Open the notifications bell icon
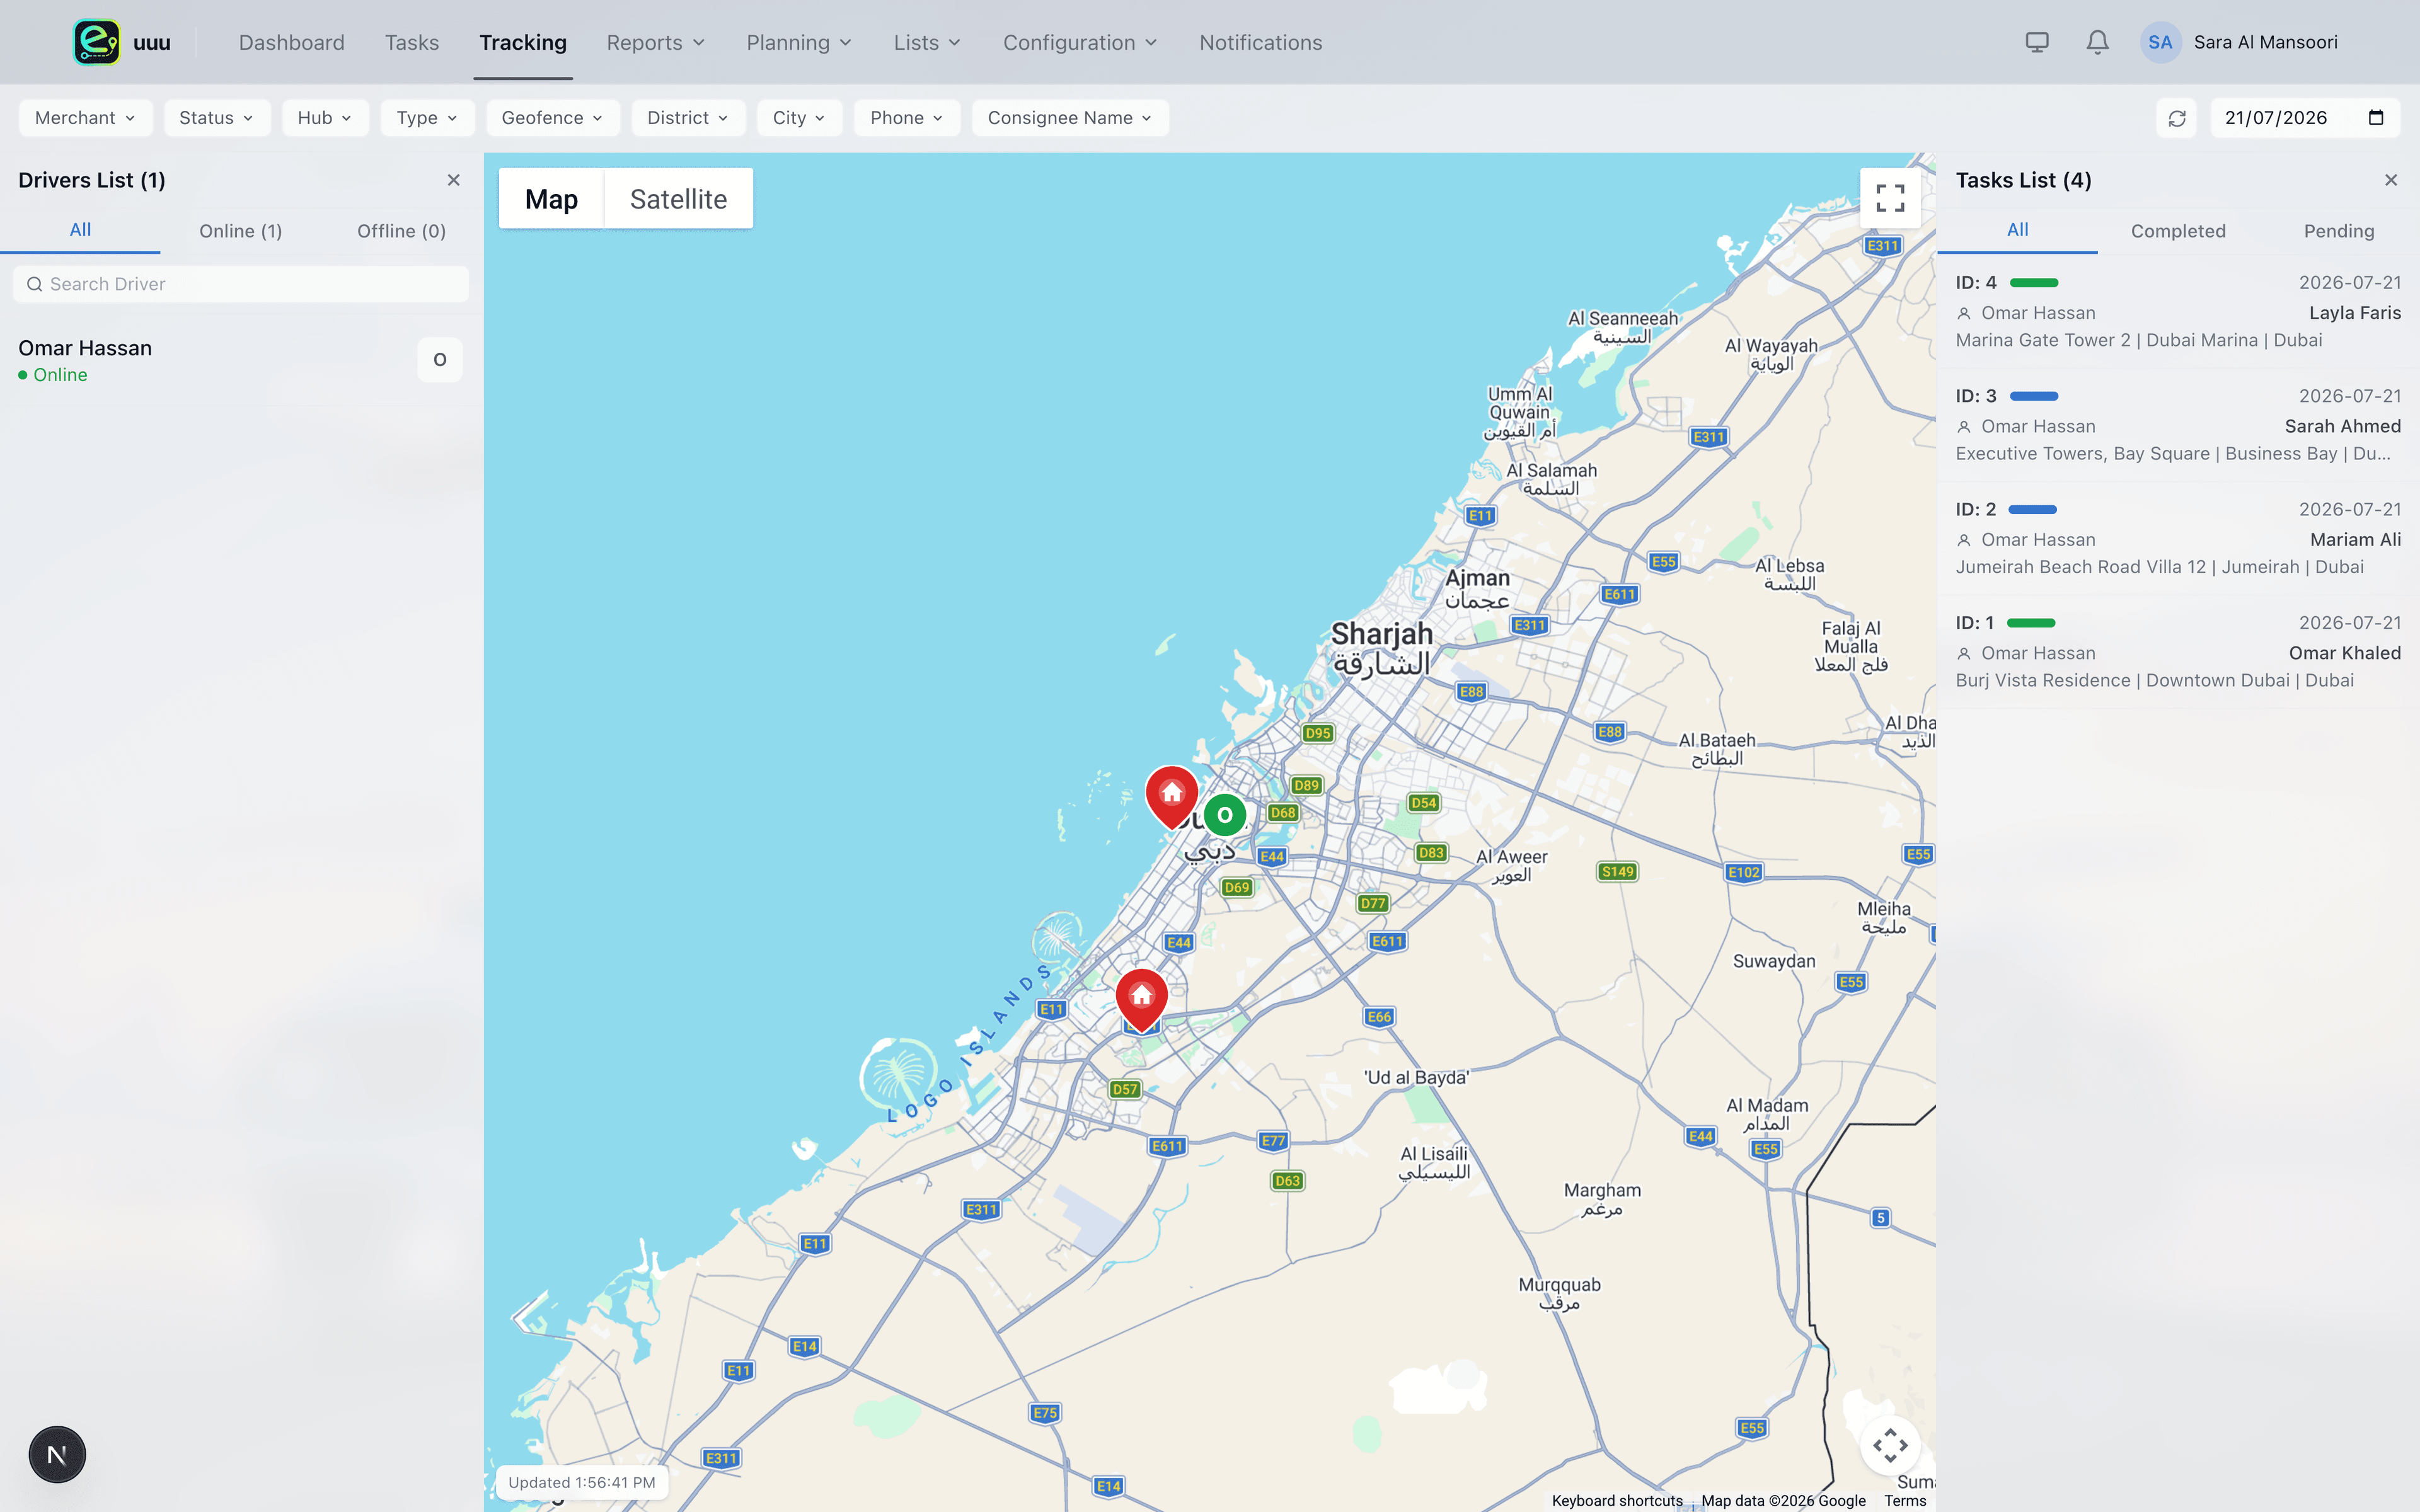The image size is (2420, 1512). click(x=2097, y=42)
